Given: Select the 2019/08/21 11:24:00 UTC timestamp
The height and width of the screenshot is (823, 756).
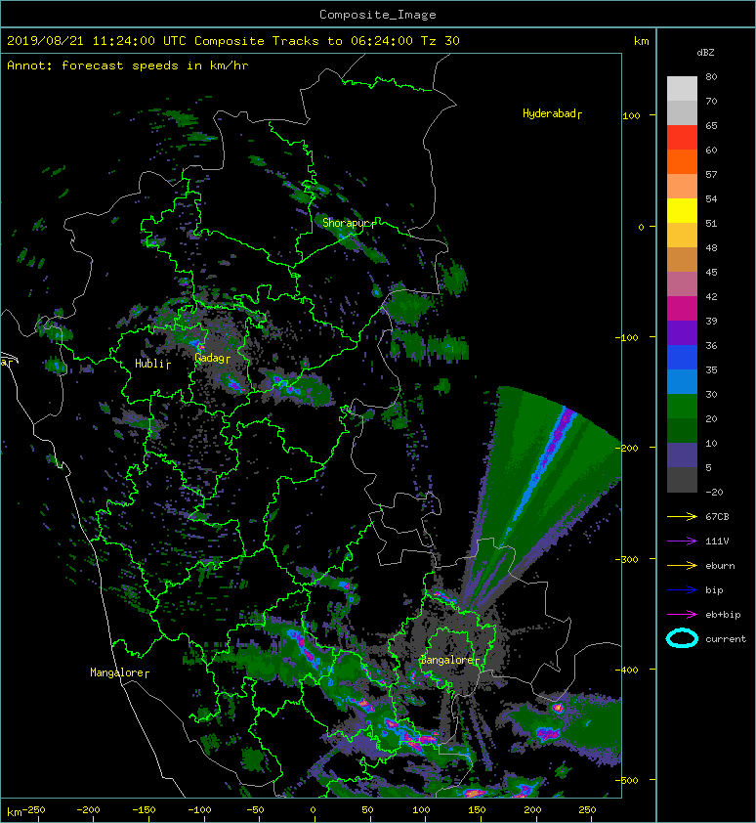Looking at the screenshot, I should (x=97, y=41).
